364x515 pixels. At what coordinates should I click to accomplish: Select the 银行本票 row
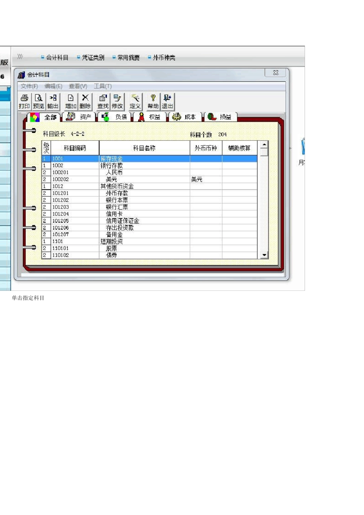point(149,200)
